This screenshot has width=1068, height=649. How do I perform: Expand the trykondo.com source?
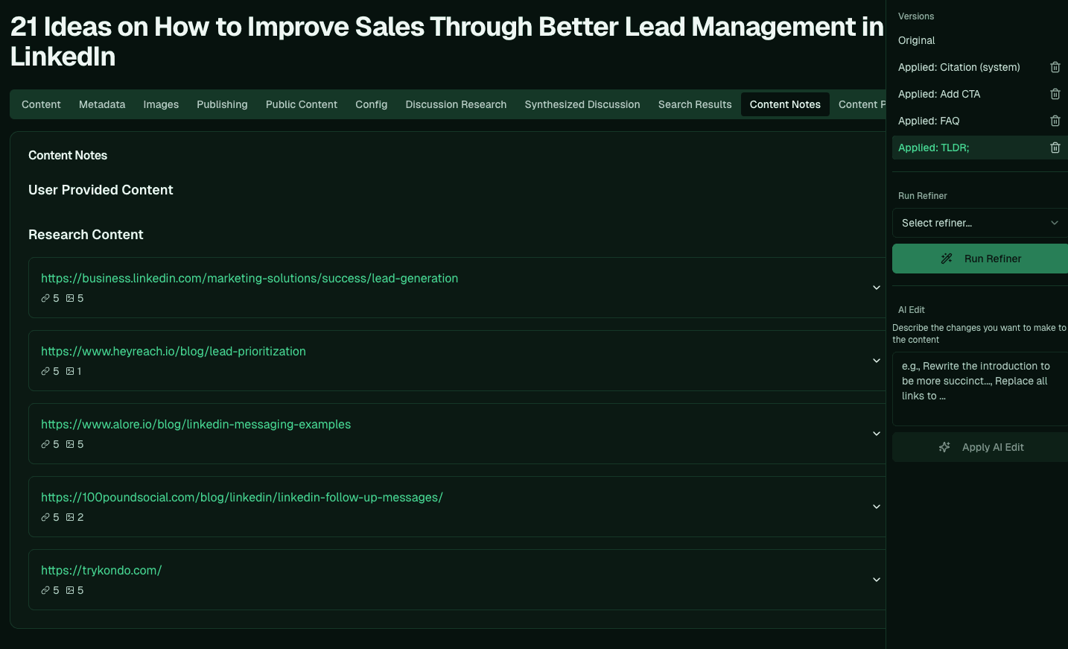[877, 580]
